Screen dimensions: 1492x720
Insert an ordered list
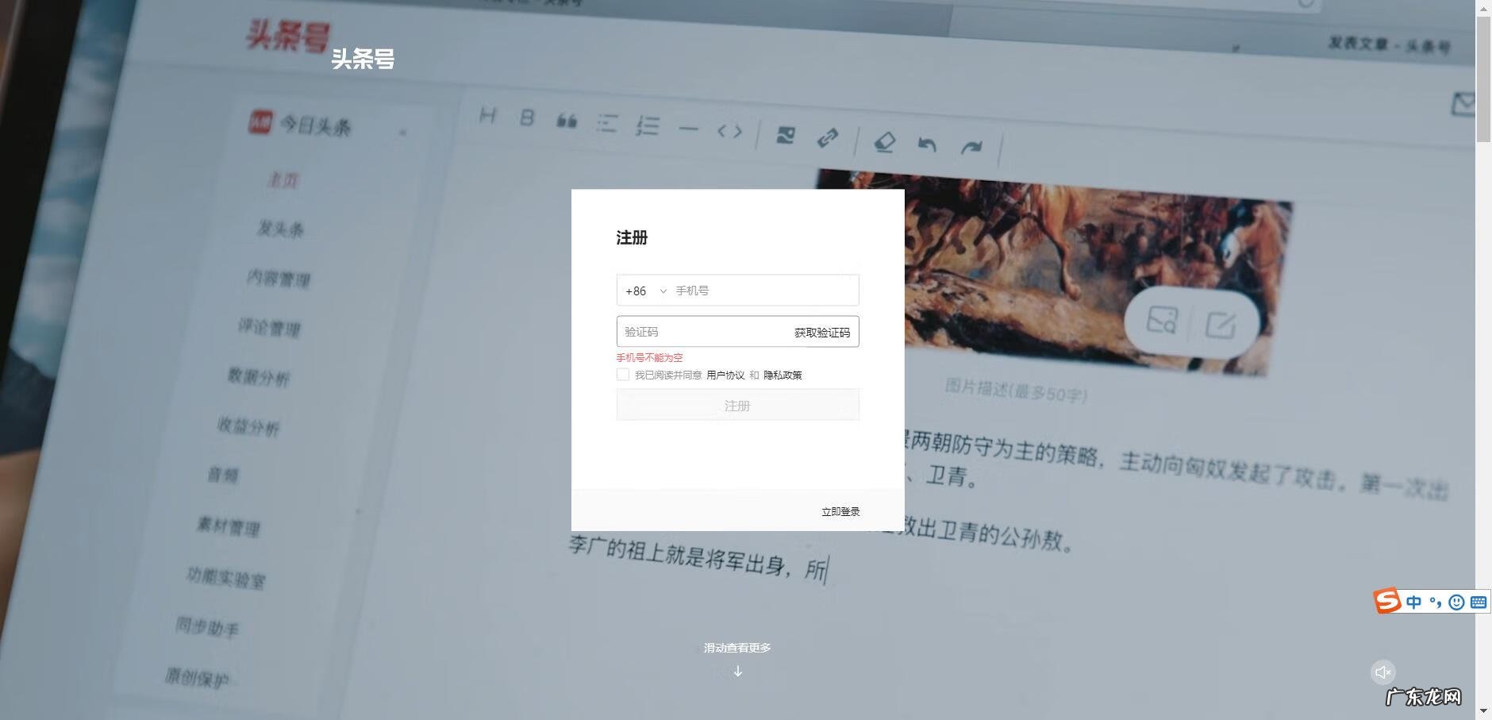[x=648, y=126]
